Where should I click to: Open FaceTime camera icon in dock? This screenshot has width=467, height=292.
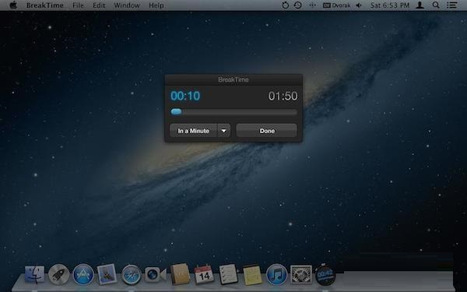click(155, 274)
